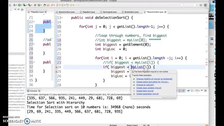
Task: Switch to the SortingHat.java tab
Action: (108, 12)
